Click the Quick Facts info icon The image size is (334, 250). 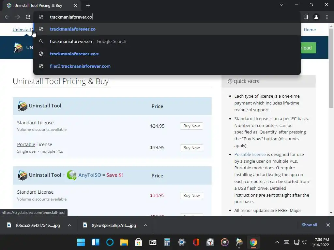230,81
